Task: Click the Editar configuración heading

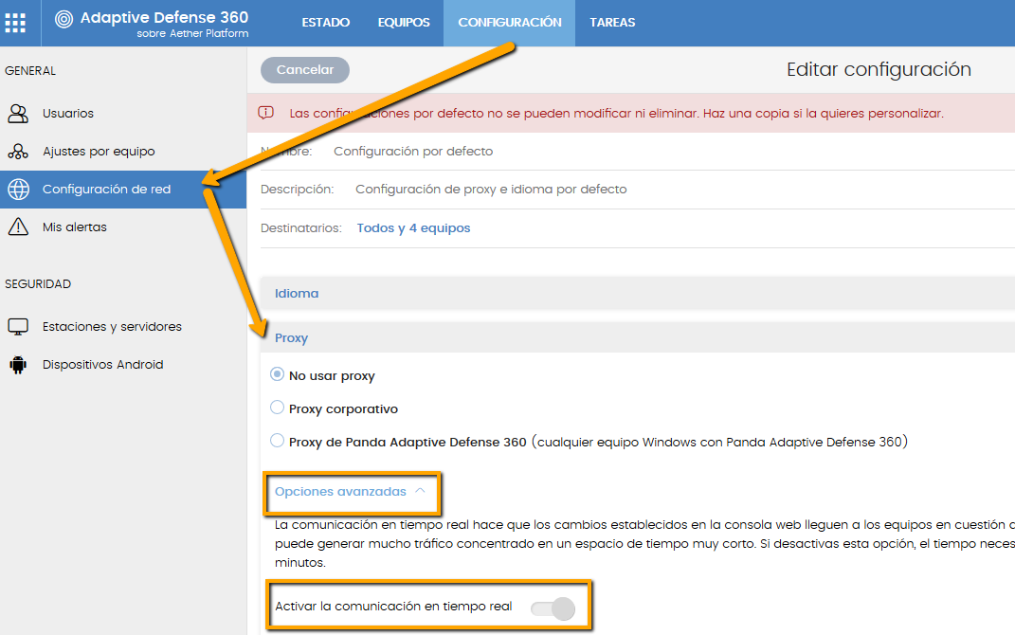Action: point(879,69)
